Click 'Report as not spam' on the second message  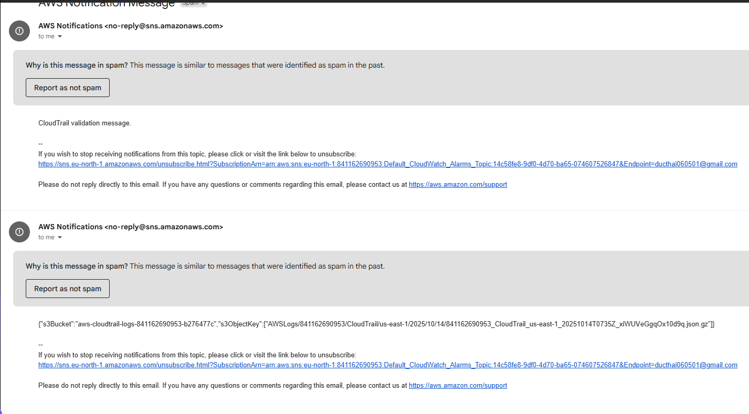click(x=68, y=289)
